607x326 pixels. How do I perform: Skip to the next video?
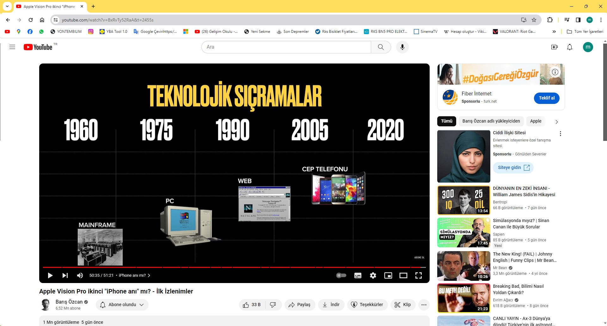[x=65, y=275]
